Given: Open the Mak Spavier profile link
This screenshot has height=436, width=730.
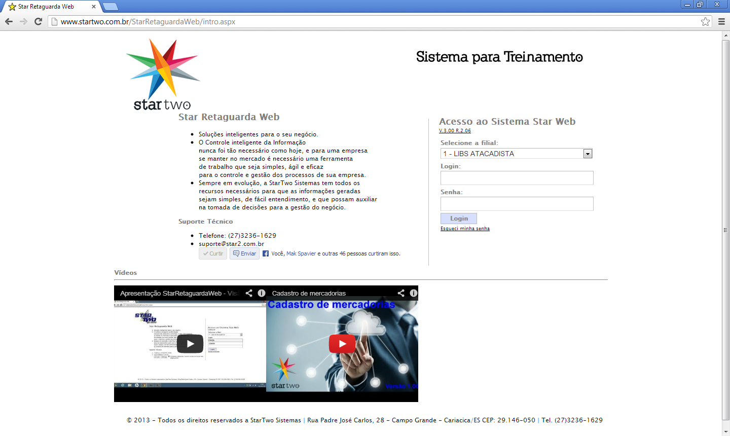Looking at the screenshot, I should (301, 253).
